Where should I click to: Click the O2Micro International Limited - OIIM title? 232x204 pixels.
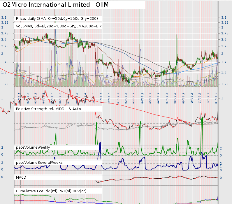tap(56, 5)
